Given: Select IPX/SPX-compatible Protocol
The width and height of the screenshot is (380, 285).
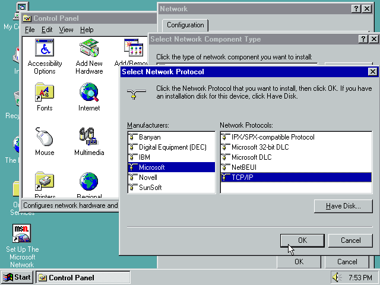Looking at the screenshot, I should pos(296,137).
